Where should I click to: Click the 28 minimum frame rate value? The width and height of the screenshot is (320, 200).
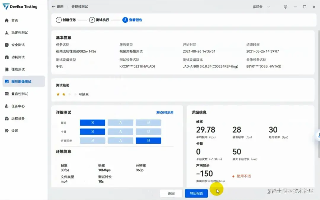point(237,130)
